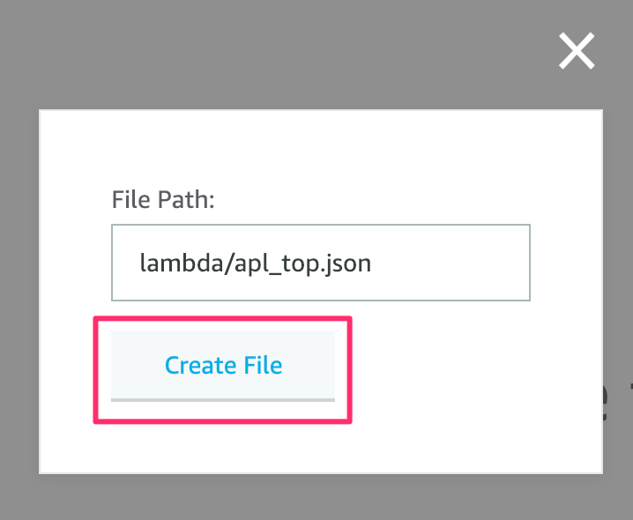
Task: Place cursor in the lambda/apl_top.json text
Action: (255, 264)
